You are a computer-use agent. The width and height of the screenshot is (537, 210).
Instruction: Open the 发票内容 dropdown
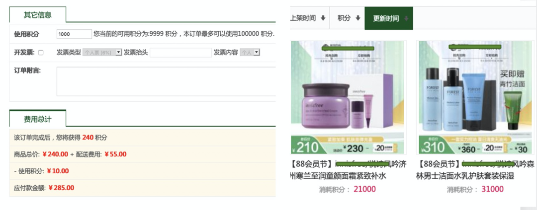[250, 52]
